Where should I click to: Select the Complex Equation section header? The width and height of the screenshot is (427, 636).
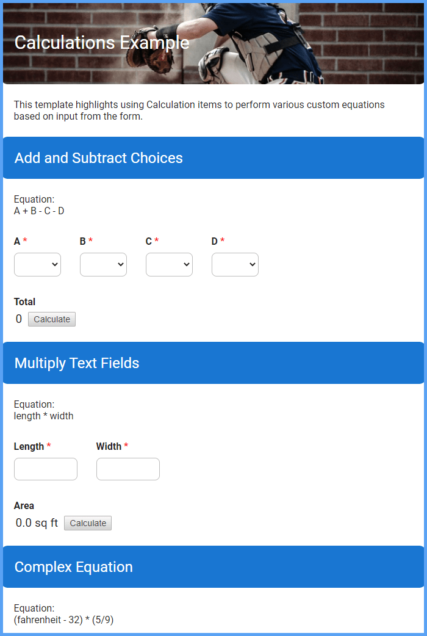(74, 566)
